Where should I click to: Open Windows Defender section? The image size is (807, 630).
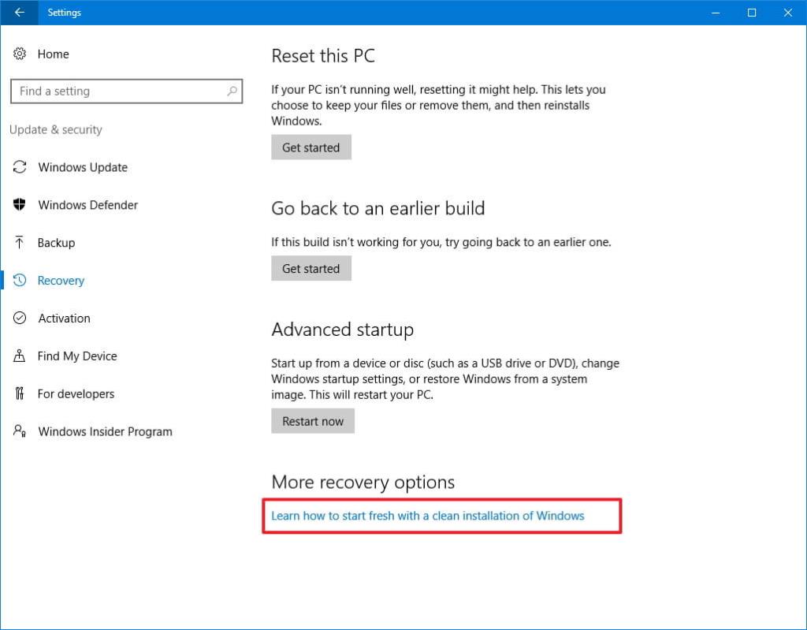(x=88, y=205)
